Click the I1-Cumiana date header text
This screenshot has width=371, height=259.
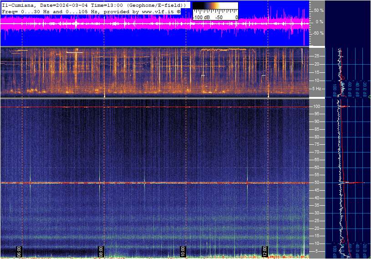click(x=91, y=4)
